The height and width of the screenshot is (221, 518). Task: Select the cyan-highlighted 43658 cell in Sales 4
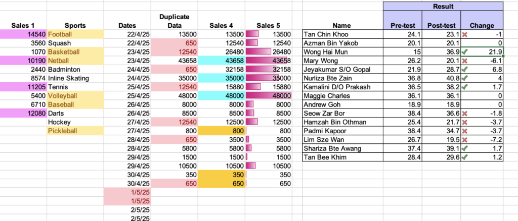pyautogui.click(x=222, y=61)
